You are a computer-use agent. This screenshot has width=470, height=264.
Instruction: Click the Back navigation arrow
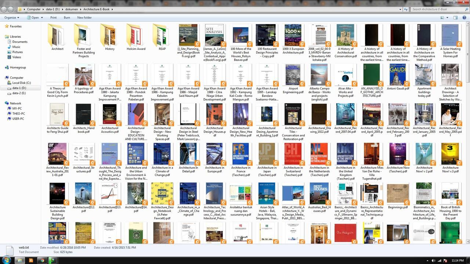pyautogui.click(x=4, y=9)
